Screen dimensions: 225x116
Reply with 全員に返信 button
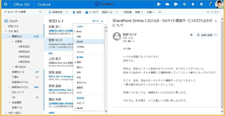205,35
